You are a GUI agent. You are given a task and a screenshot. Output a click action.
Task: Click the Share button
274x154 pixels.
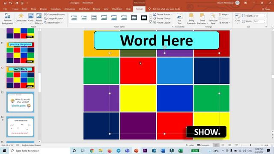click(266, 9)
